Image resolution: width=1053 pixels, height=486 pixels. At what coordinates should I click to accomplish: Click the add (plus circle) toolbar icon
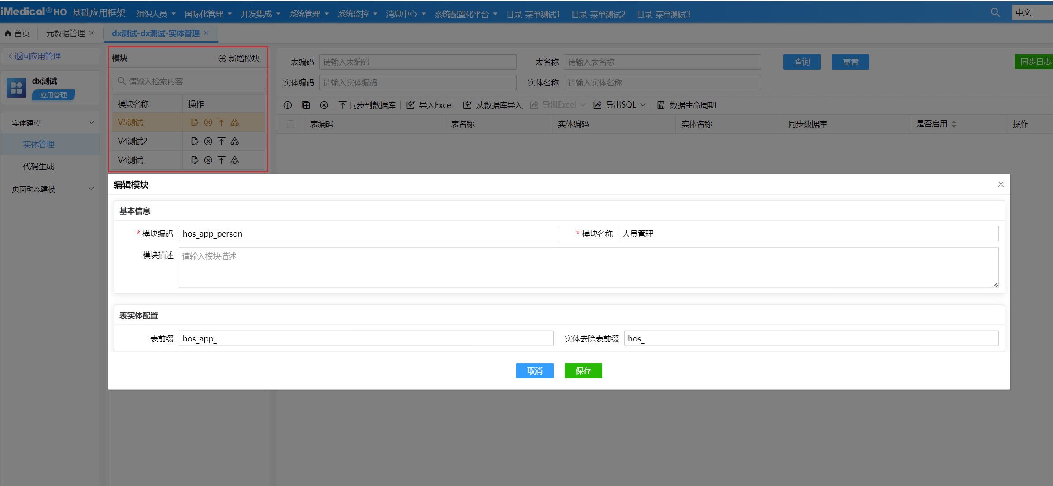pyautogui.click(x=288, y=105)
